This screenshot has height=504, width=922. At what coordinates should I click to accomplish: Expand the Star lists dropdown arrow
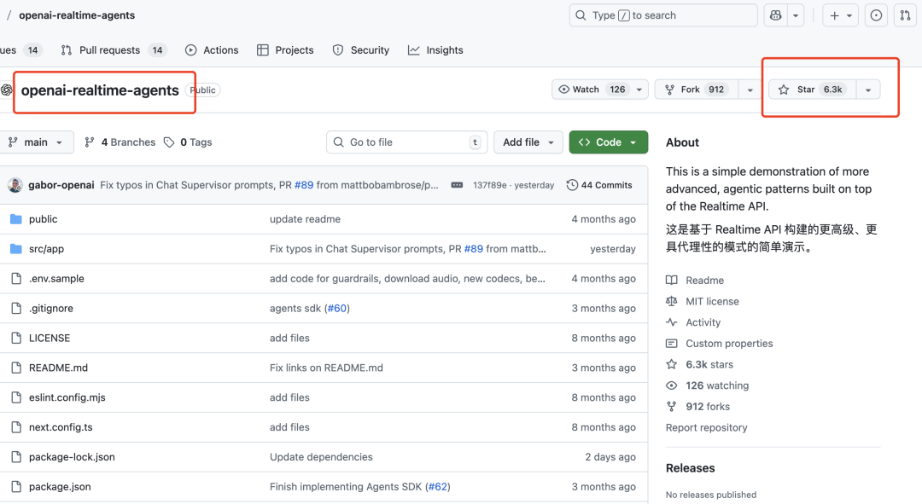[868, 90]
